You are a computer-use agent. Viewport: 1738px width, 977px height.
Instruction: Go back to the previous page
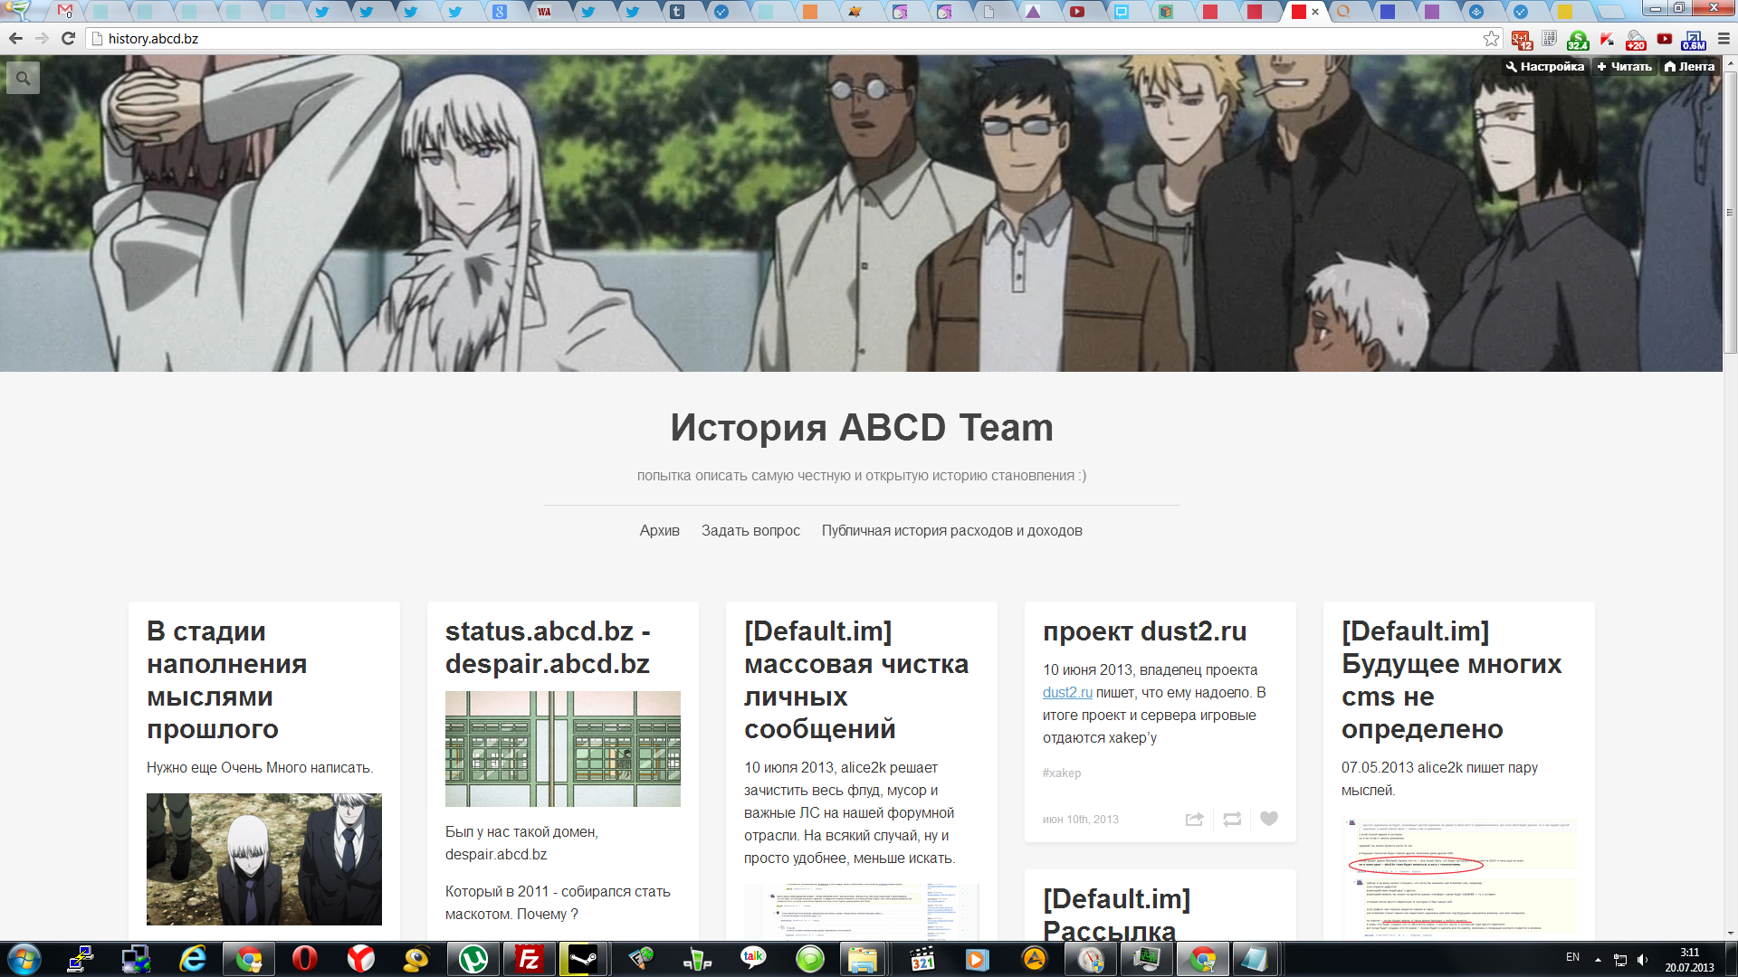coord(15,38)
